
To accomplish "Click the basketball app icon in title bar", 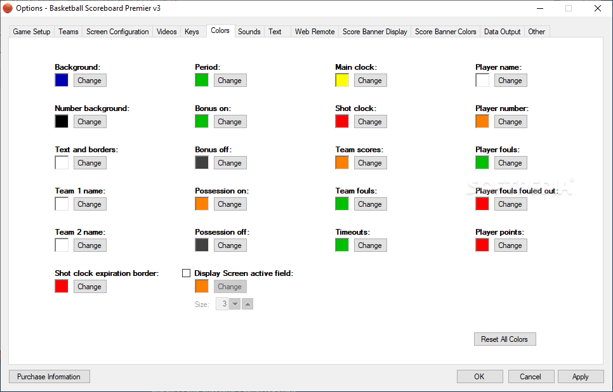I will coord(8,8).
